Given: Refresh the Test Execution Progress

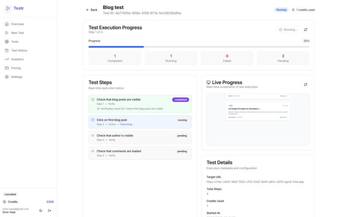Looking at the screenshot, I should click(x=305, y=30).
